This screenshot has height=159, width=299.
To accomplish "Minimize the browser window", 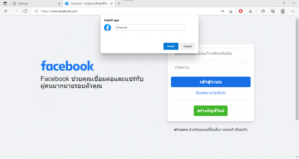I will pos(274,3).
